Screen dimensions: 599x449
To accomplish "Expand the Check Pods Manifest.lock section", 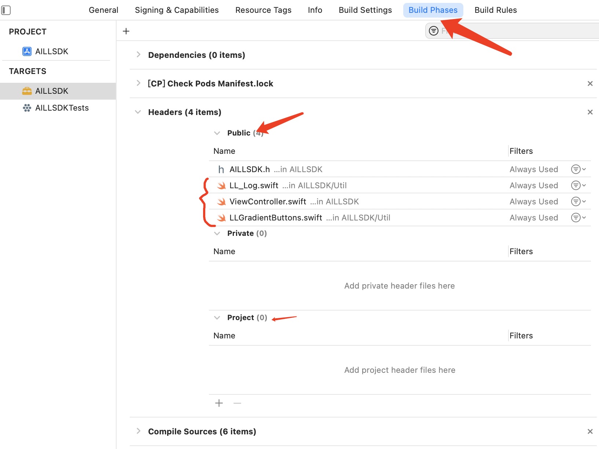I will (138, 83).
